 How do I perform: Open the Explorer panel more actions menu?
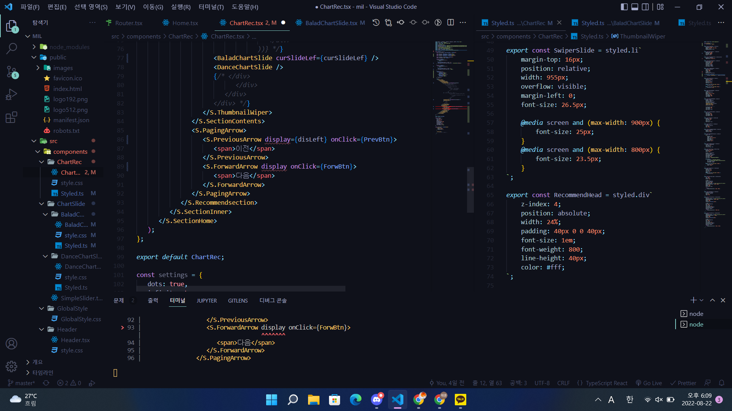pyautogui.click(x=93, y=23)
